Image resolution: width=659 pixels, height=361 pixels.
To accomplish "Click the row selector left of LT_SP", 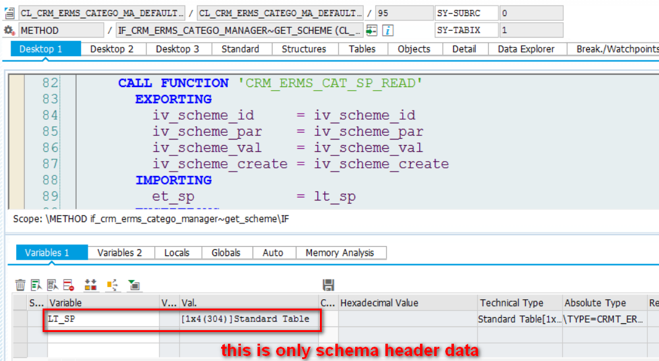I will pyautogui.click(x=20, y=319).
